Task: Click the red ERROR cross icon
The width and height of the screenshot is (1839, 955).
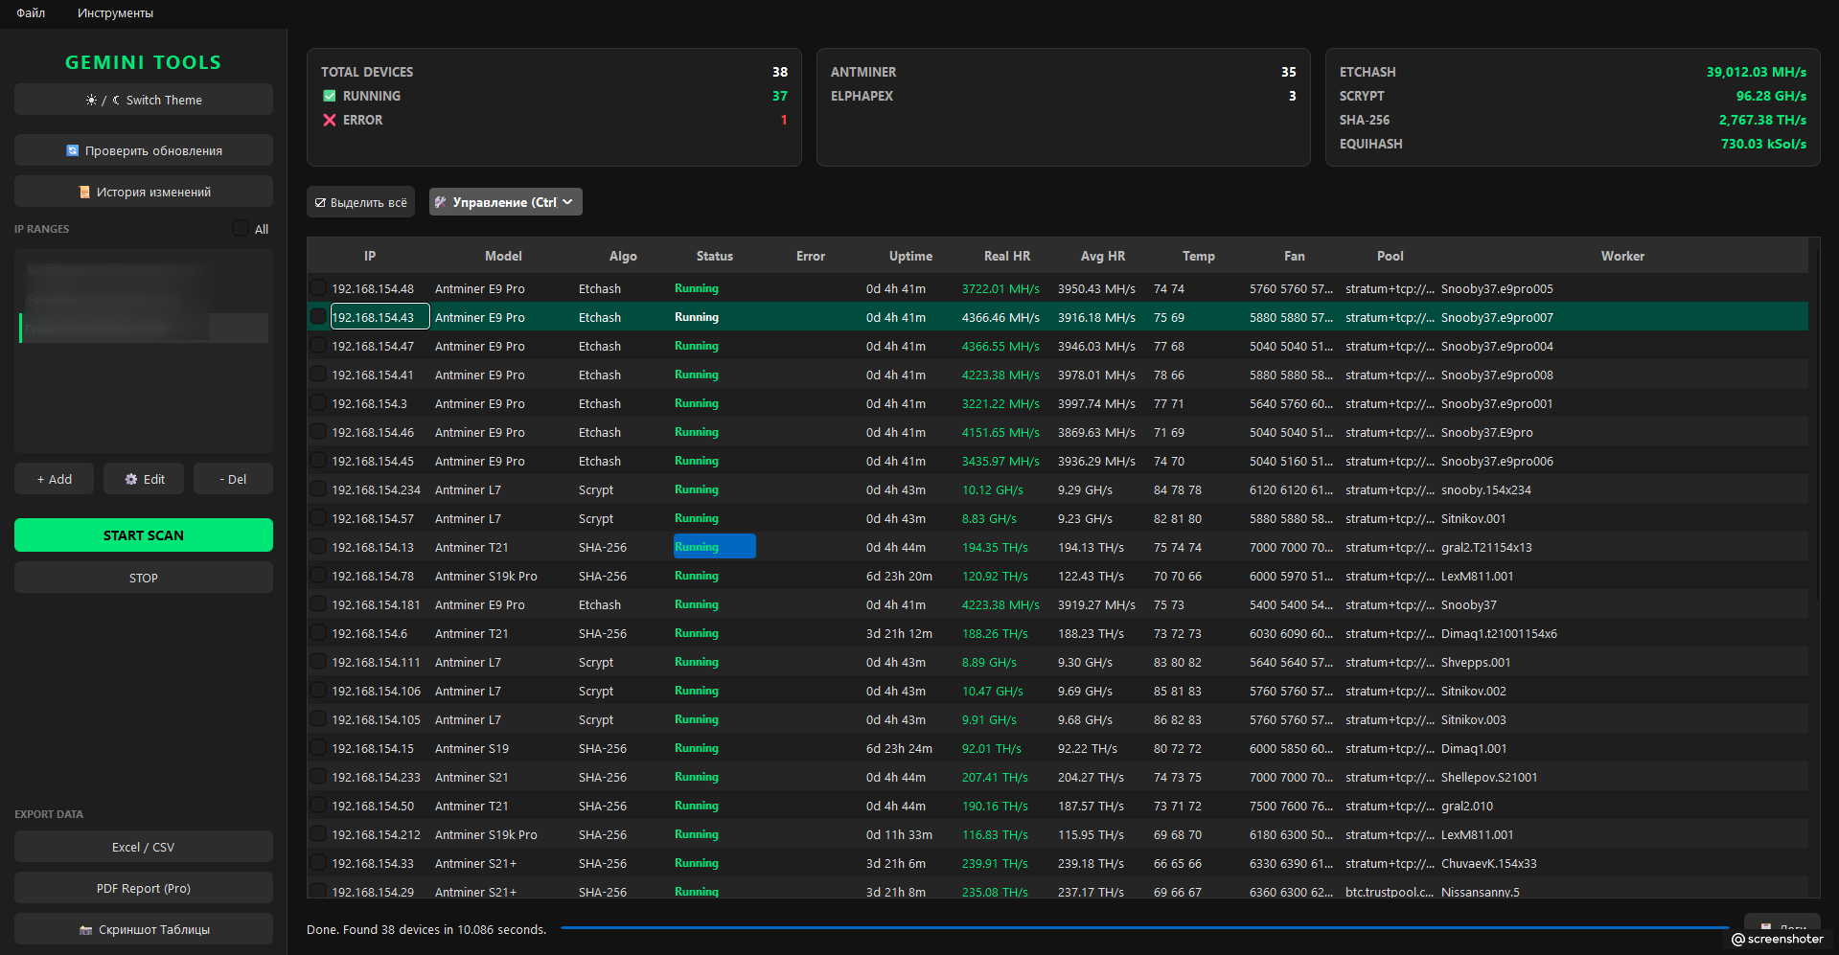Action: 330,120
